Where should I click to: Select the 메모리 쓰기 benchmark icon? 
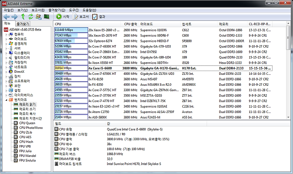point(16,109)
